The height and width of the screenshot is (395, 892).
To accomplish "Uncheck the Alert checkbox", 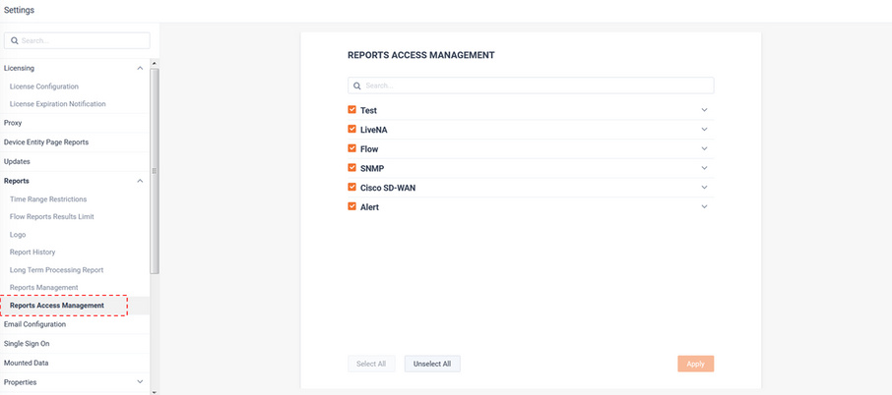I will click(352, 206).
